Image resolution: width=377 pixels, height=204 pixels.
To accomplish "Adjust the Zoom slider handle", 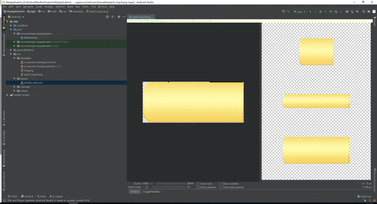I will coord(154,183).
